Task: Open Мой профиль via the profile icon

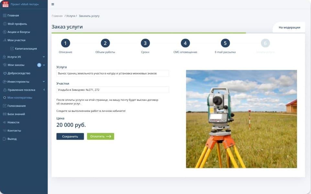Action: [x=5, y=24]
